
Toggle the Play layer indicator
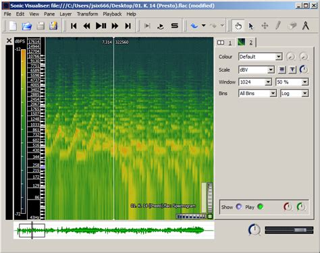pos(260,206)
